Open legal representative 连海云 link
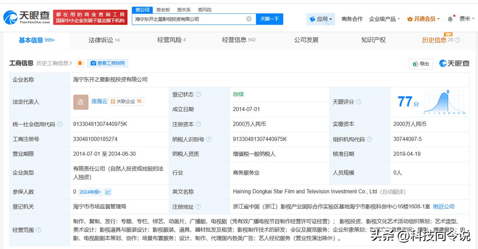Viewport: 478px width, 249px height. 99,101
